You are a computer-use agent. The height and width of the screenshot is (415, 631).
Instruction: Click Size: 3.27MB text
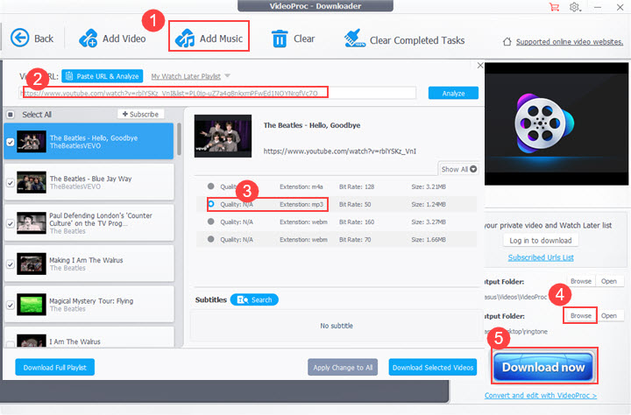click(429, 222)
